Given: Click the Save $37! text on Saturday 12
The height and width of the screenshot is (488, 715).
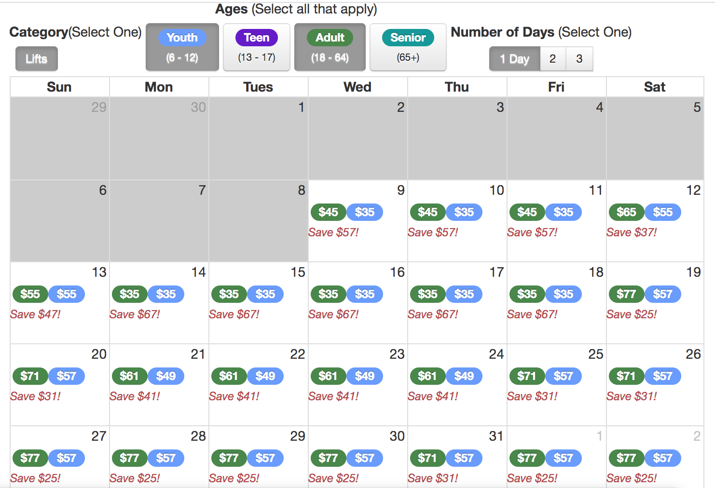Looking at the screenshot, I should pos(632,232).
